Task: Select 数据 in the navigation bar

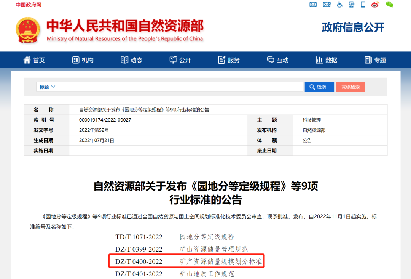Action: 327,60
